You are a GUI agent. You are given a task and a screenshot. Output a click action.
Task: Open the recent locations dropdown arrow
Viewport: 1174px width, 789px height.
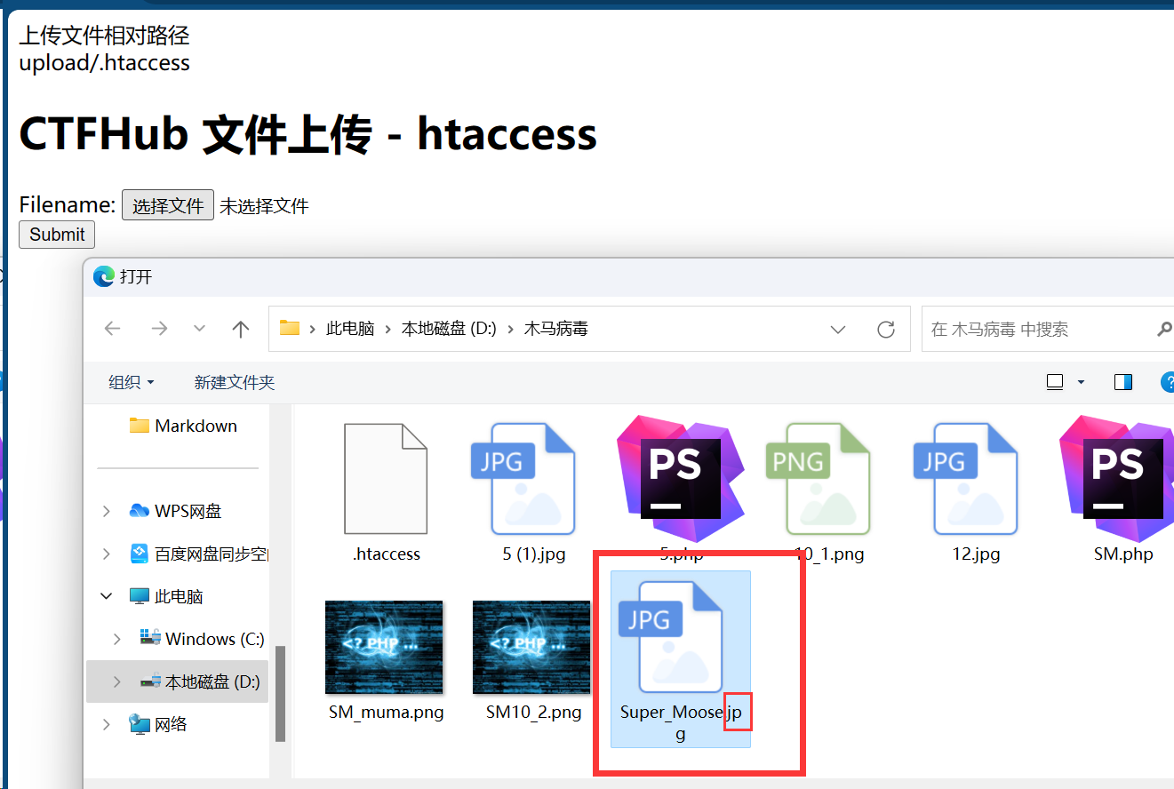(200, 329)
